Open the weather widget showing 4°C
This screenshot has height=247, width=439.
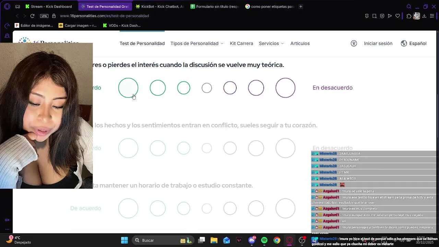coord(19,240)
